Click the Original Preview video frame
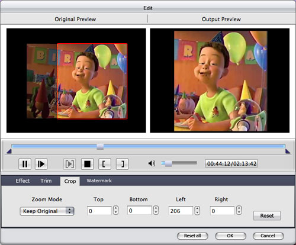 click(x=76, y=80)
